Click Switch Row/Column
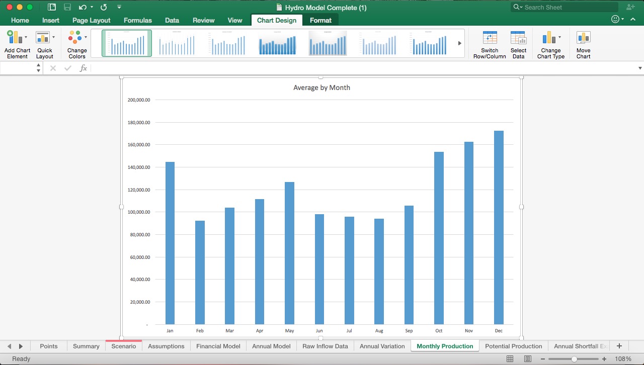644x365 pixels. [490, 44]
